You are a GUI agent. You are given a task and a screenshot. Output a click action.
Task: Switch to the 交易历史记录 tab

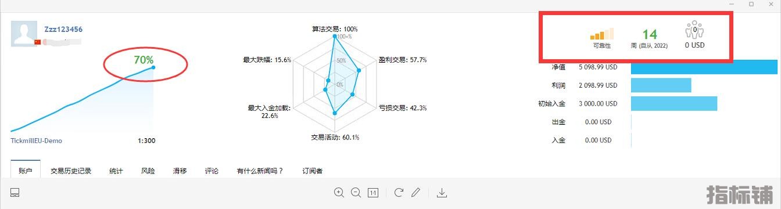[x=71, y=171]
